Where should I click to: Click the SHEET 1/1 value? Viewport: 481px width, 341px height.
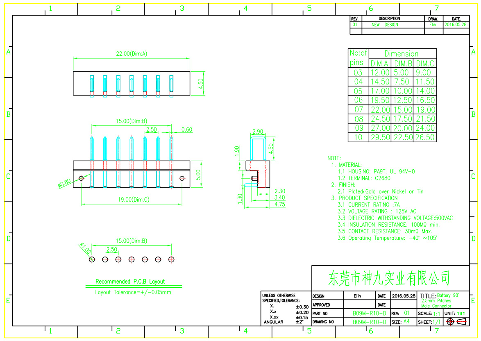tap(437, 322)
